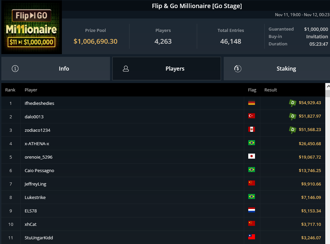Click the Netherlands flag beside ELS78
Image resolution: width=330 pixels, height=244 pixels.
pyautogui.click(x=251, y=210)
